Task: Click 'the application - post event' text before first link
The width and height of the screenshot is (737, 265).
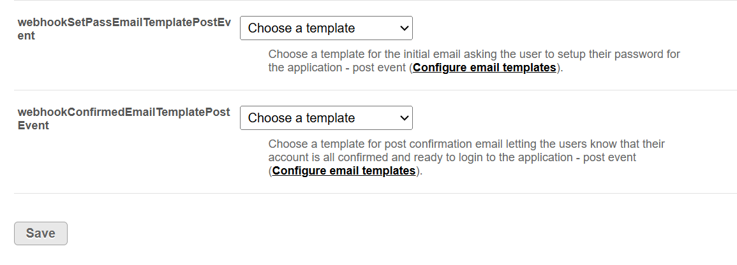Action: coord(338,68)
